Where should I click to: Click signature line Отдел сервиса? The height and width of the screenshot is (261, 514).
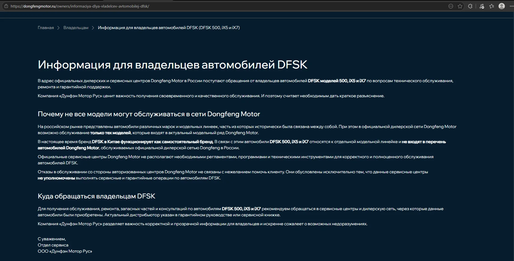[x=53, y=245]
